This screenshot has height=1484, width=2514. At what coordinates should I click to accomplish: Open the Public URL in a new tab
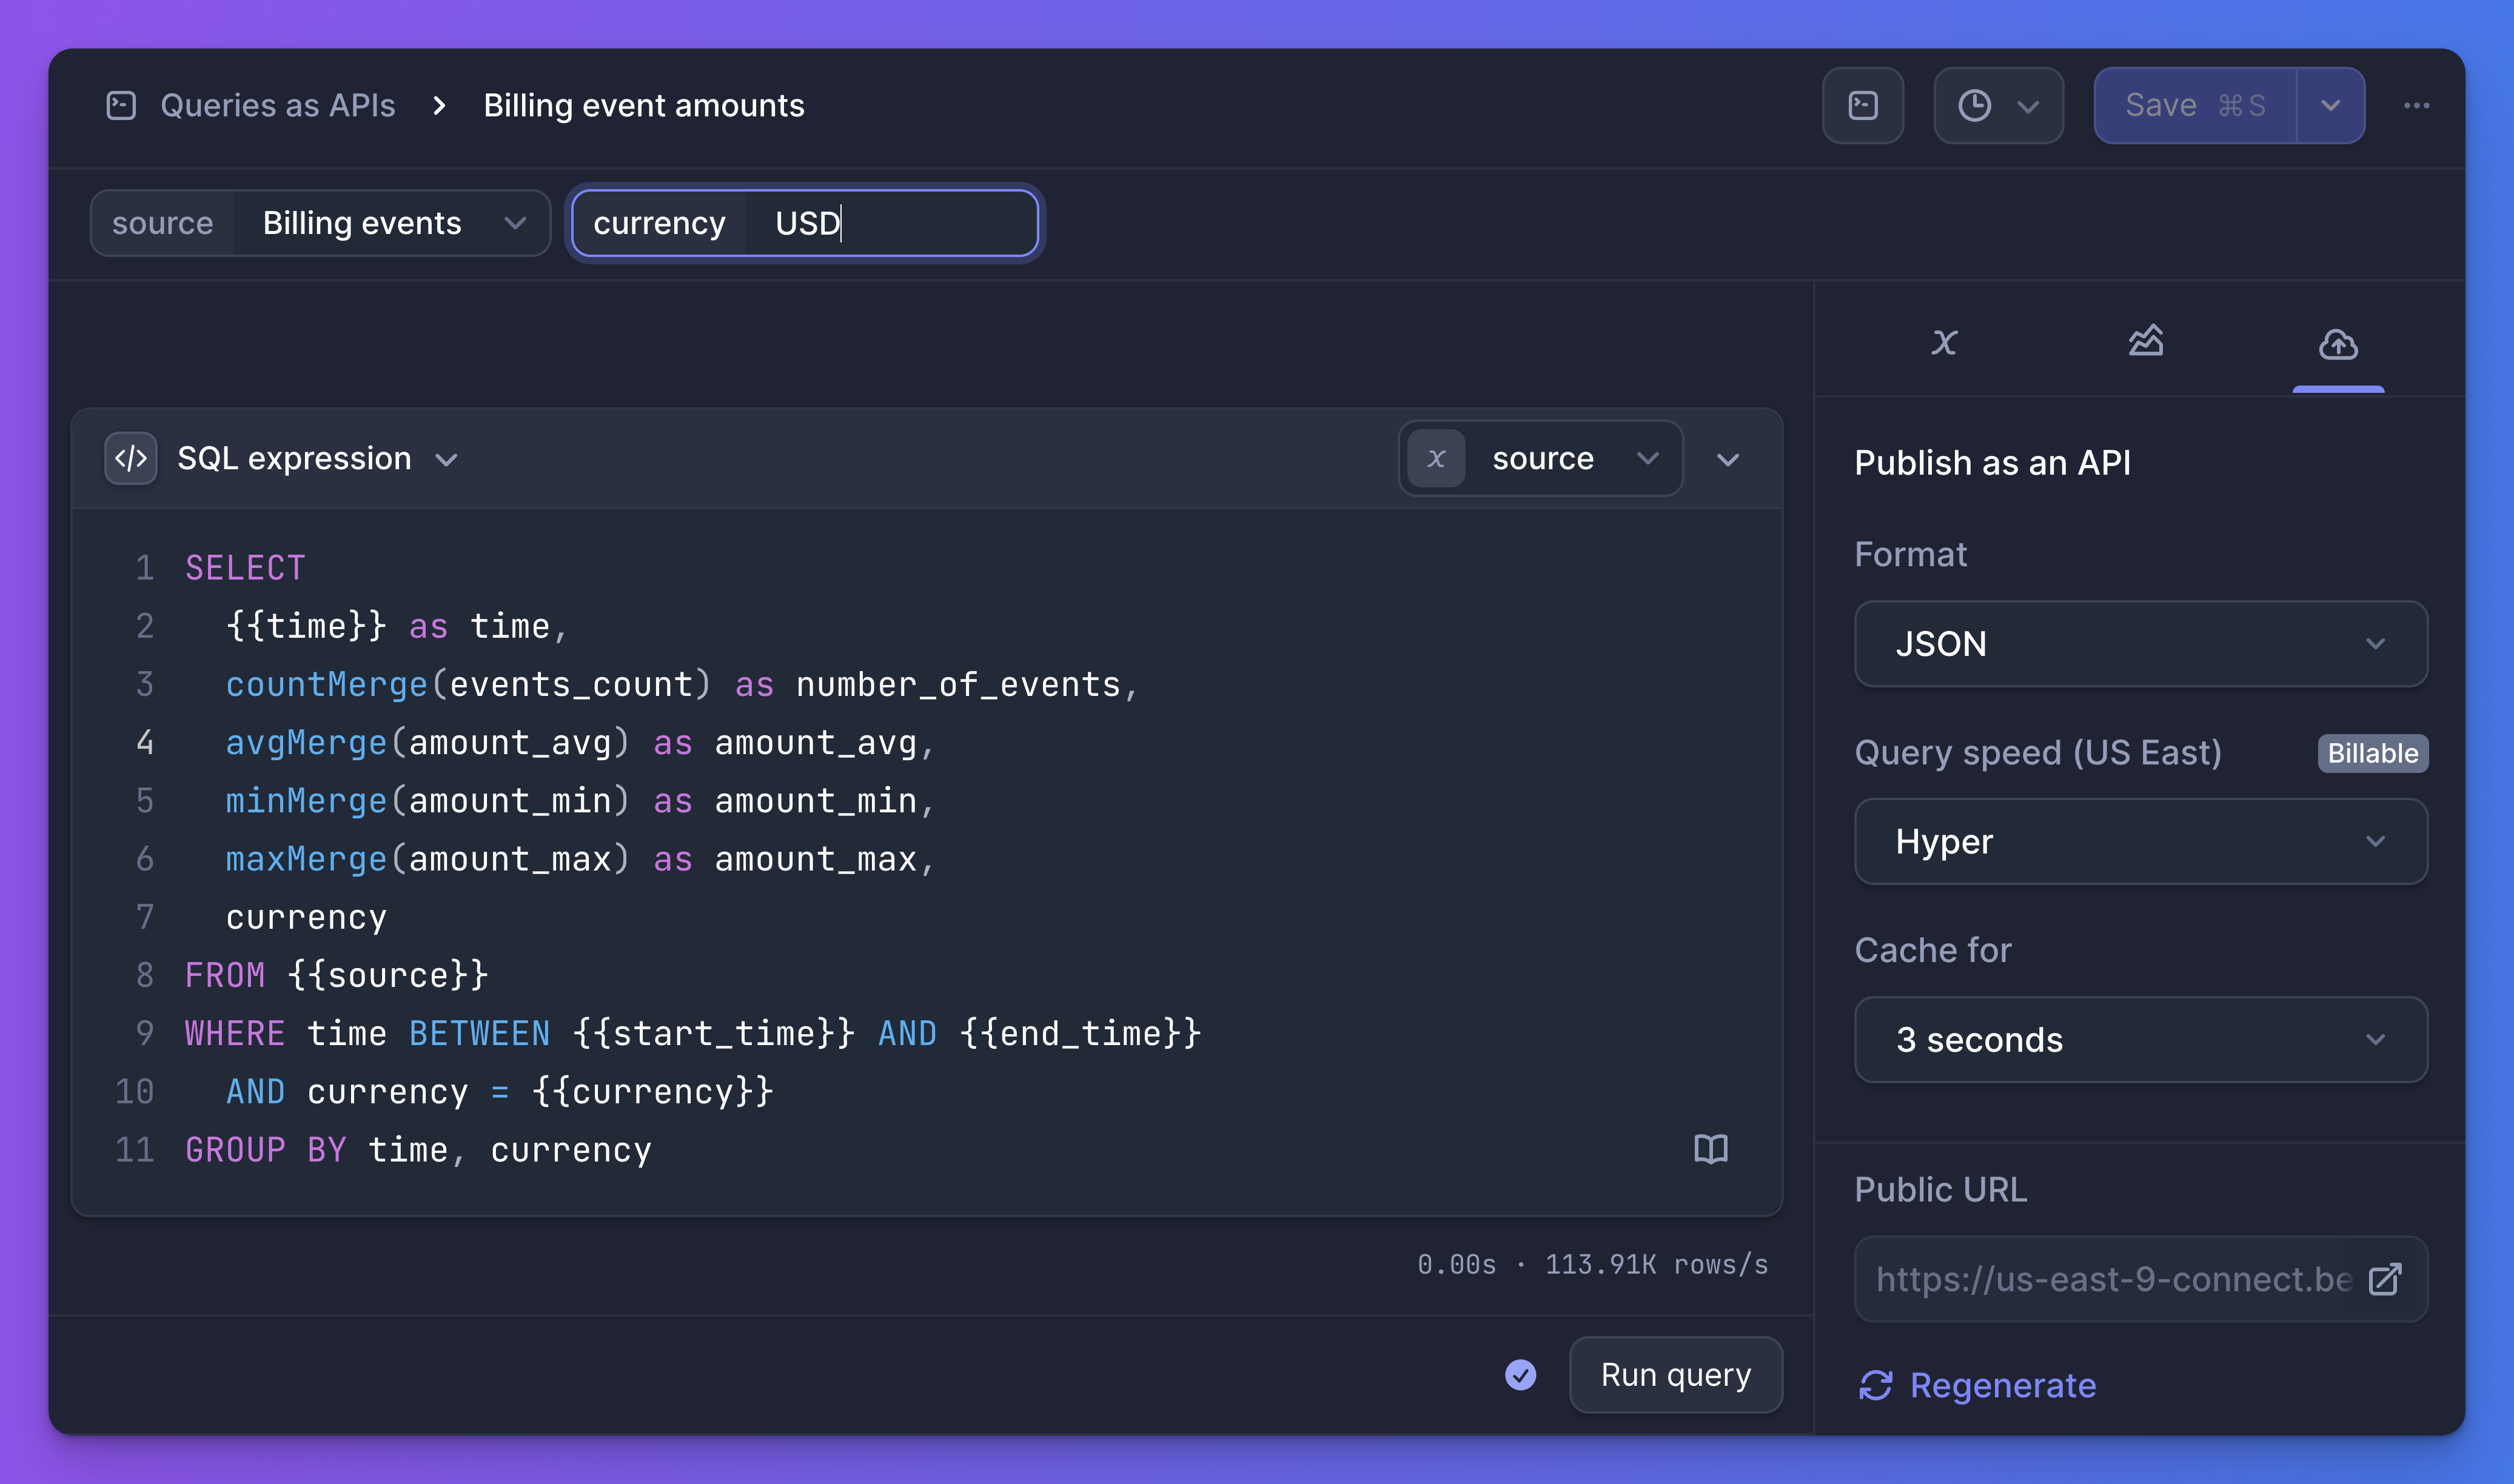click(2386, 1278)
